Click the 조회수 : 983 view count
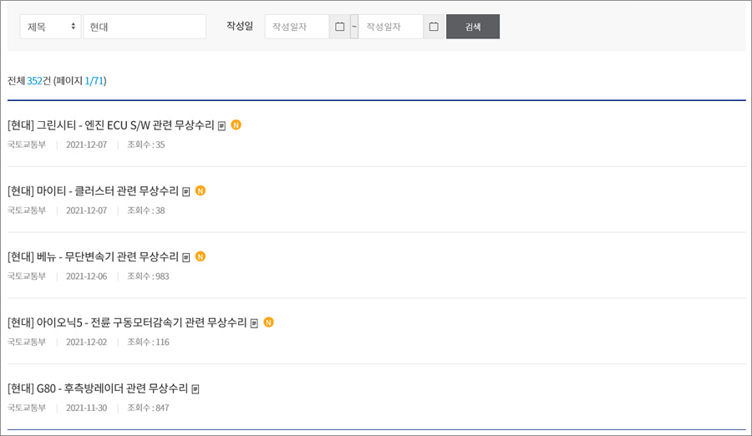This screenshot has width=752, height=436. 148,276
